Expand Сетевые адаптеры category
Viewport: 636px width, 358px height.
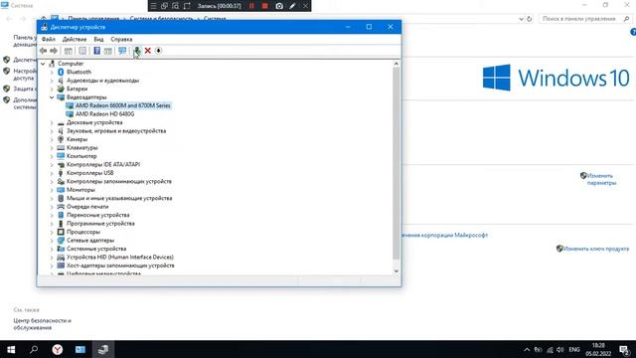click(52, 241)
